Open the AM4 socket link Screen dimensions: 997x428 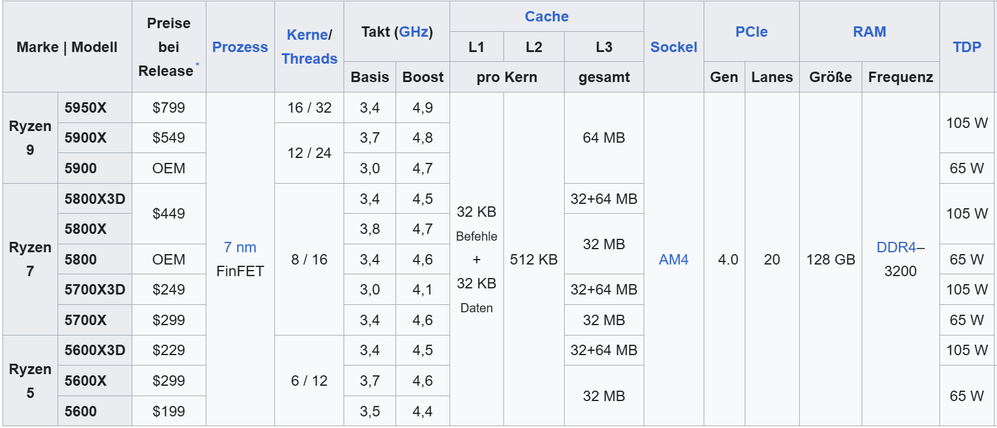click(673, 260)
